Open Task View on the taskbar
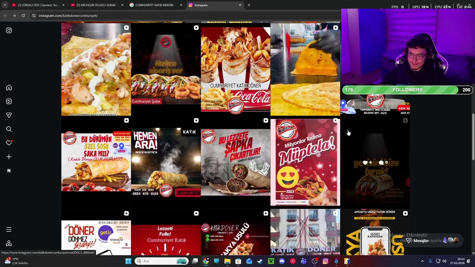The image size is (475, 267). point(195,261)
